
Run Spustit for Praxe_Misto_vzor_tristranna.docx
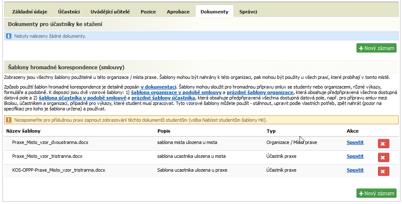[355, 156]
